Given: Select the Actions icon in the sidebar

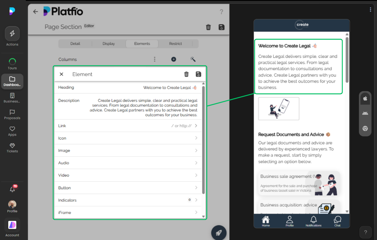Looking at the screenshot, I should click(x=12, y=33).
